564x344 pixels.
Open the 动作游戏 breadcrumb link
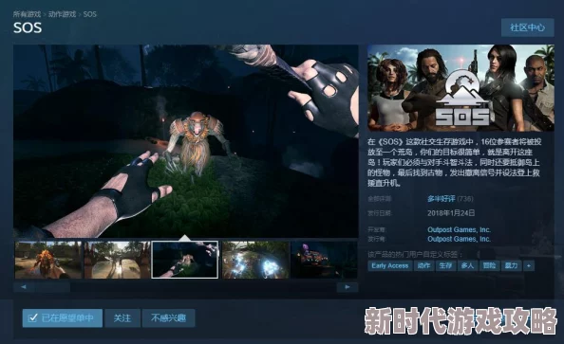click(x=62, y=14)
